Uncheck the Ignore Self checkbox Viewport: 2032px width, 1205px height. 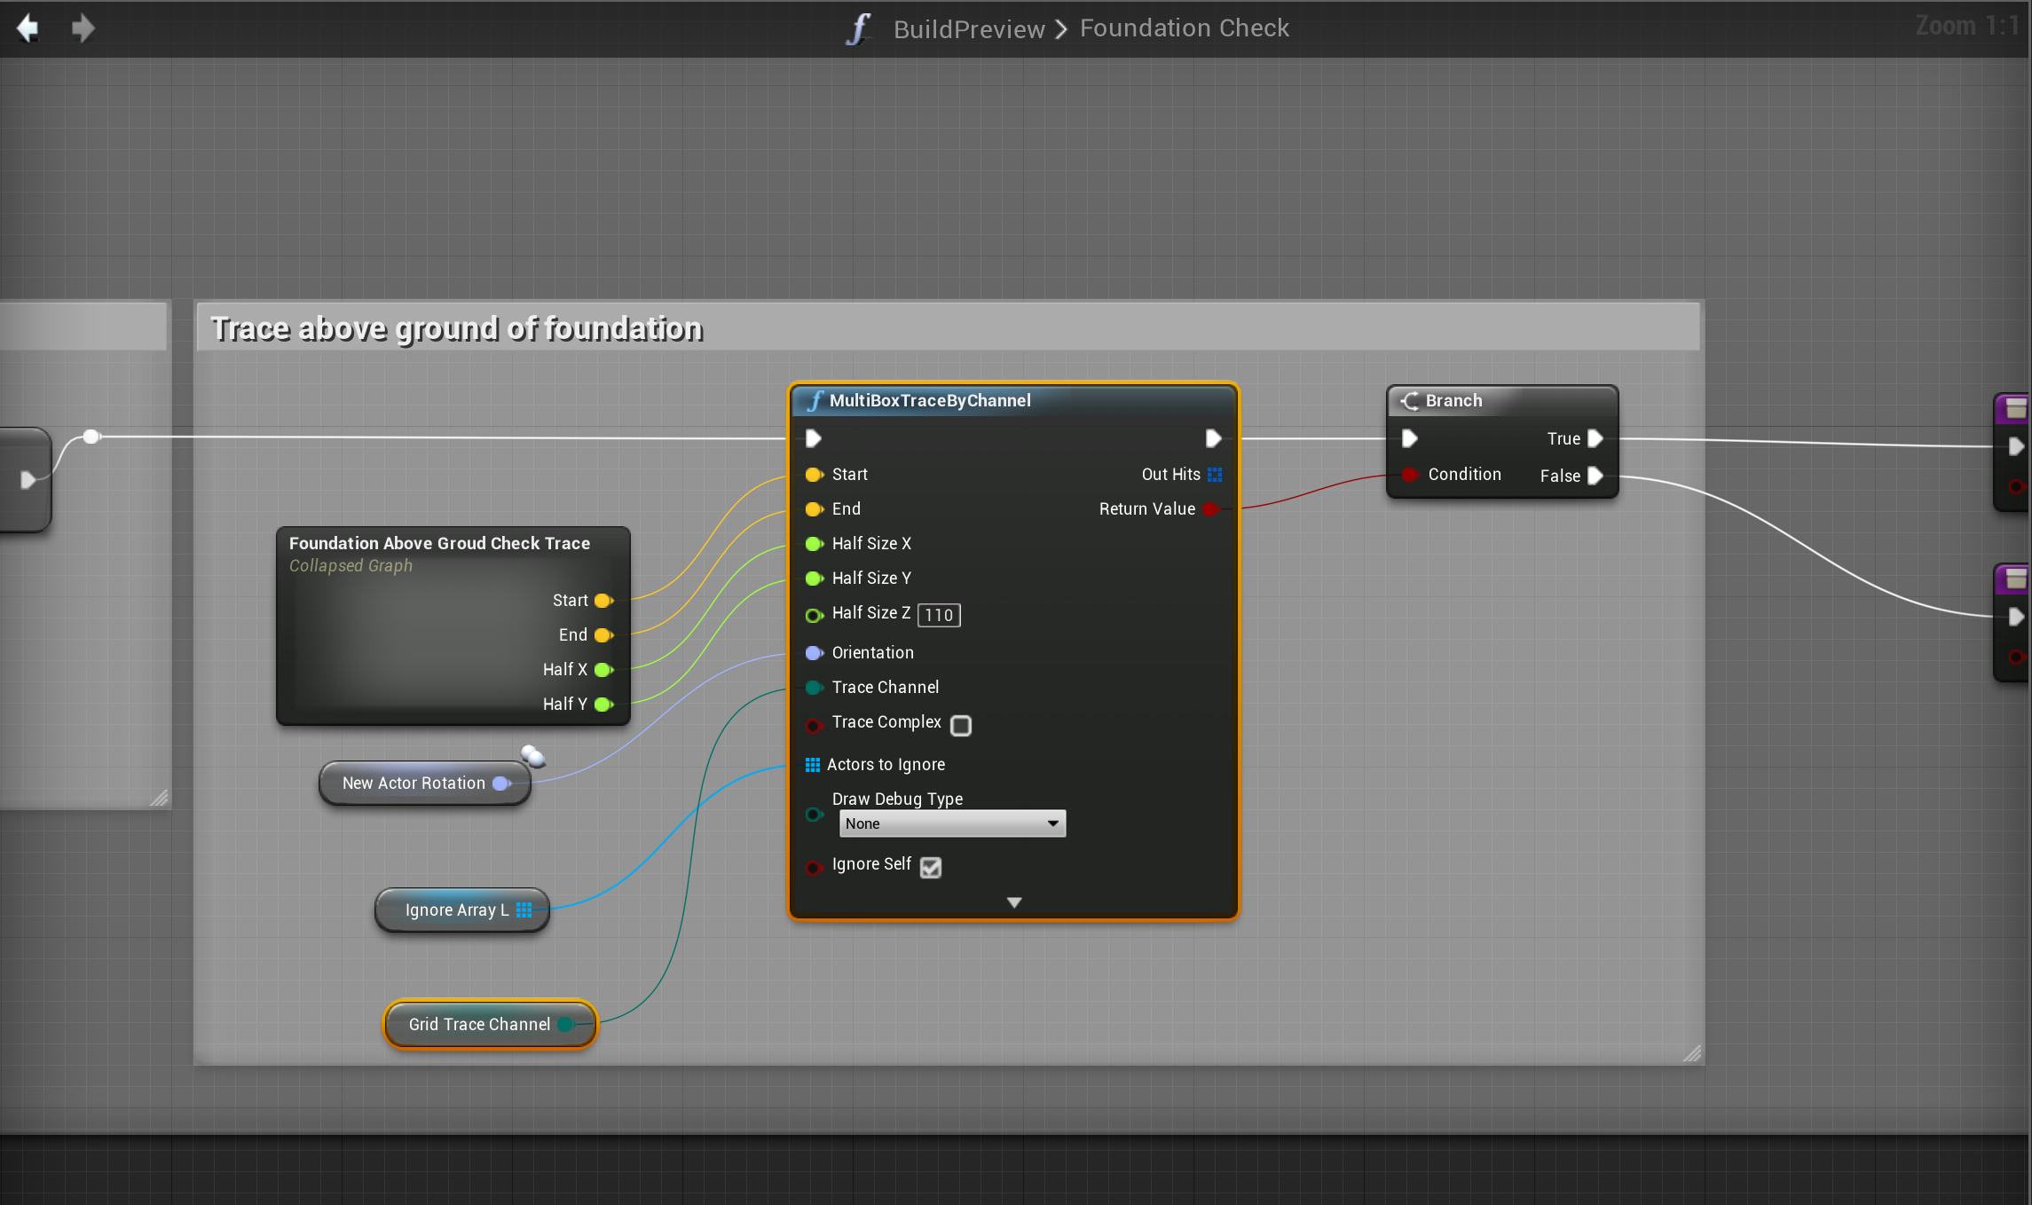click(x=930, y=867)
